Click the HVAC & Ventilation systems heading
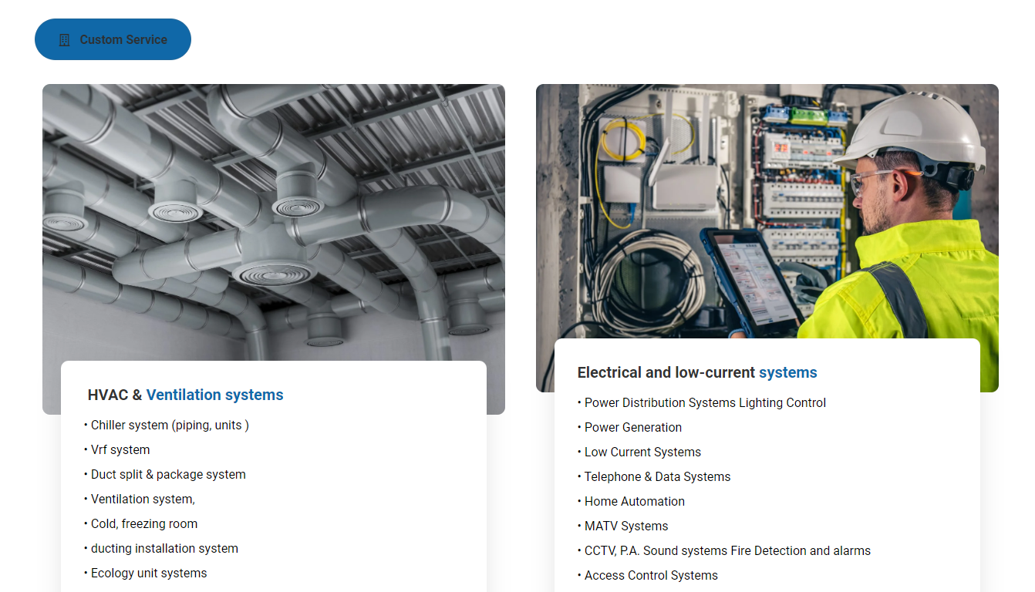Viewport: 1035px width, 592px height. point(186,395)
